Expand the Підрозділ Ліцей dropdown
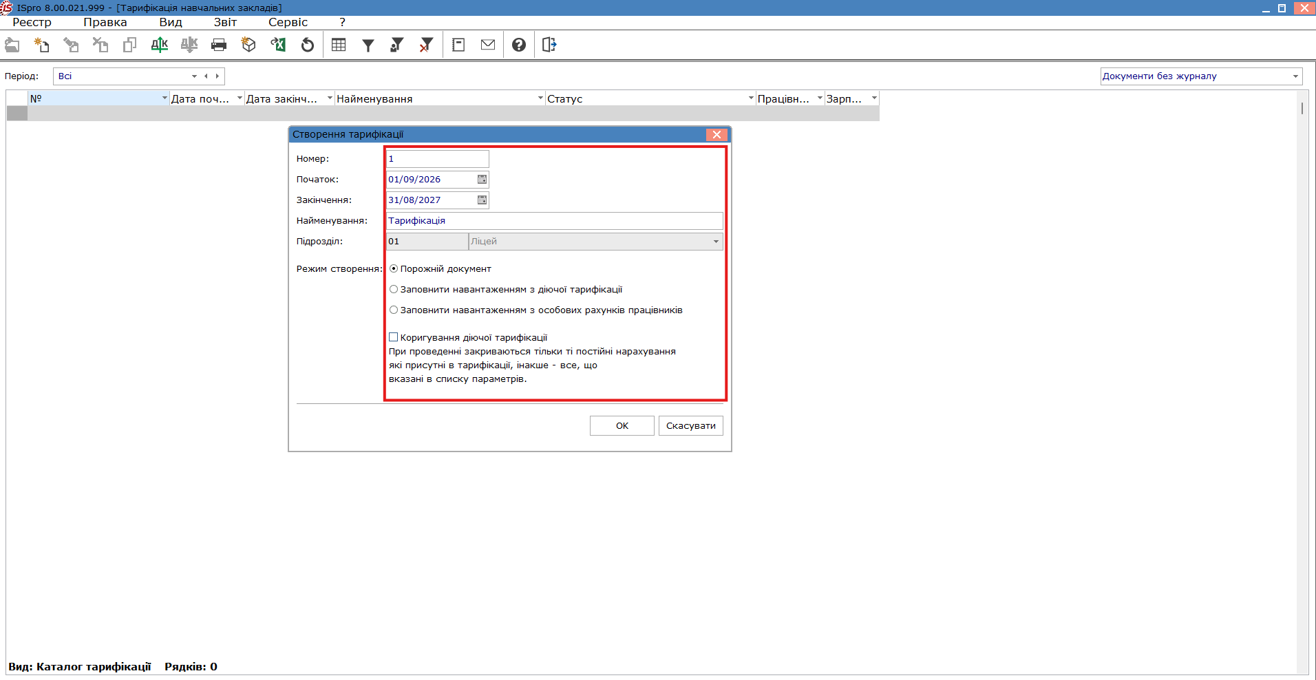The width and height of the screenshot is (1316, 680). pyautogui.click(x=716, y=242)
